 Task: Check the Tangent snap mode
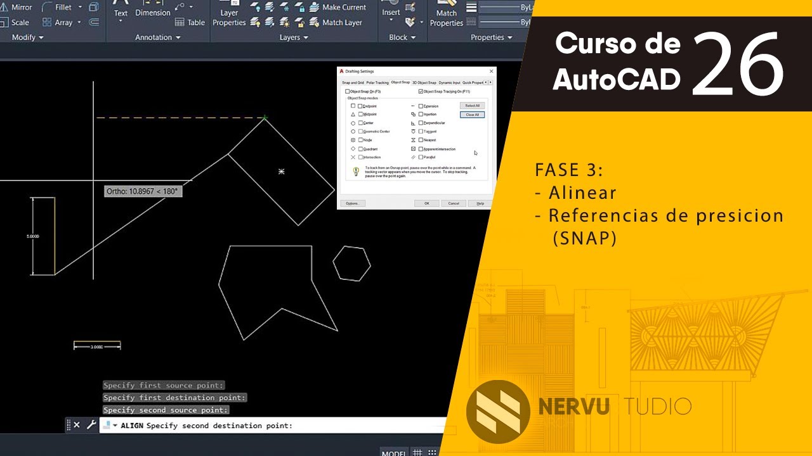pos(421,131)
